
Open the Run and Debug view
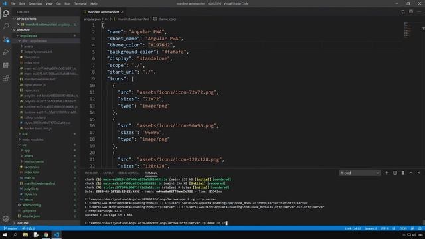(6, 52)
